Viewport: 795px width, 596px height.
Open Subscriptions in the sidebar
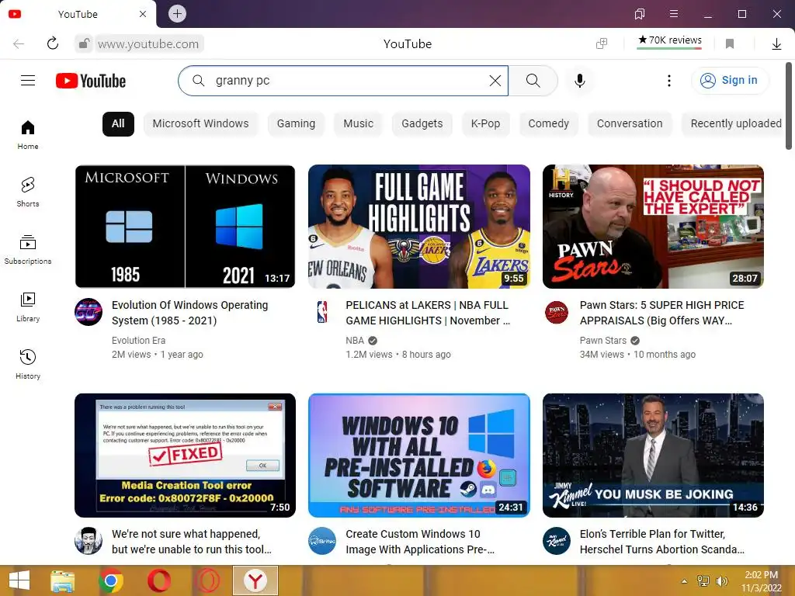pos(28,250)
